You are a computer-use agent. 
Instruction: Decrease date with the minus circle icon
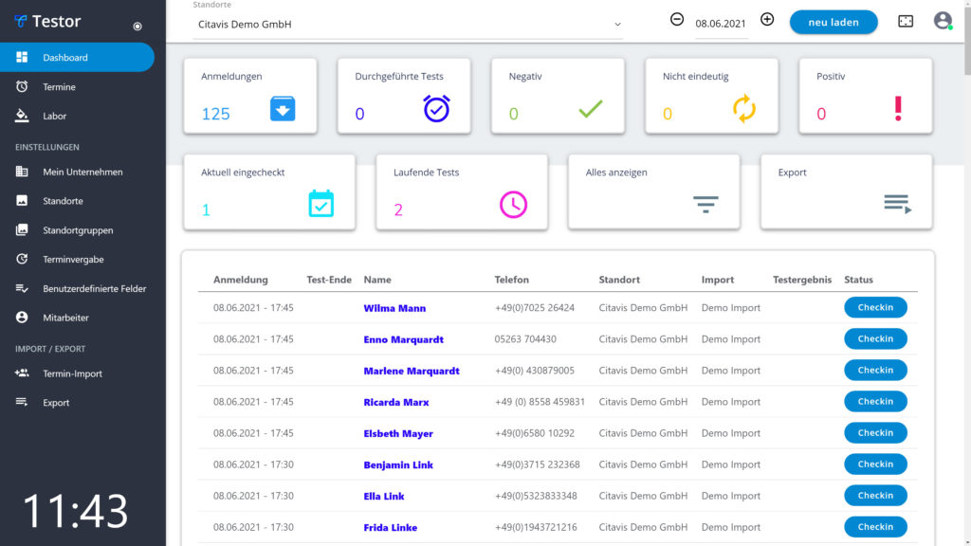pos(677,19)
